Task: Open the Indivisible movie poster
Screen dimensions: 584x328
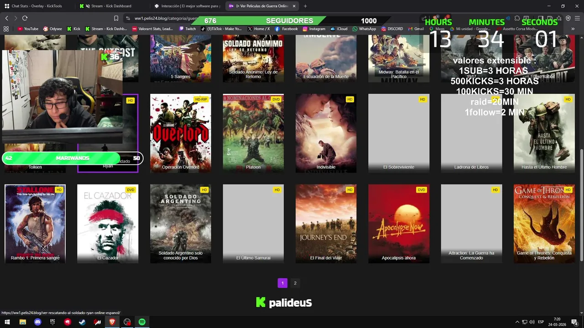Action: click(x=326, y=133)
